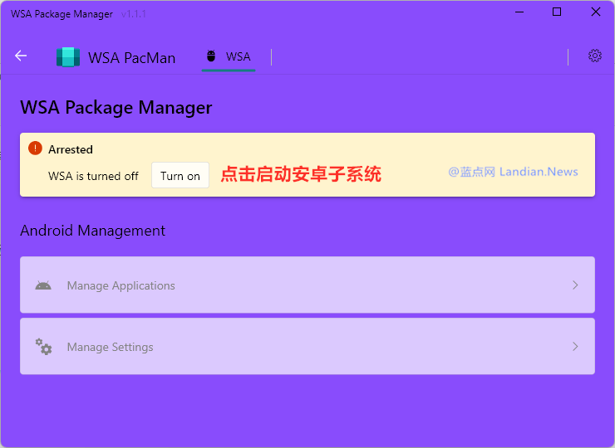
Task: Close the WSA Package Manager window
Action: (x=595, y=12)
